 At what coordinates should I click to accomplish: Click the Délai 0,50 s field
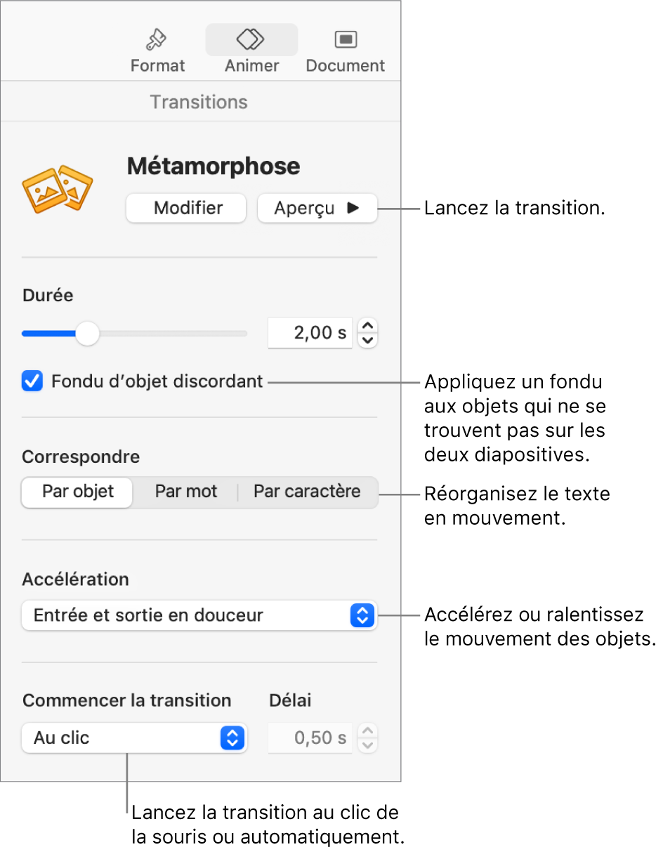tap(310, 738)
